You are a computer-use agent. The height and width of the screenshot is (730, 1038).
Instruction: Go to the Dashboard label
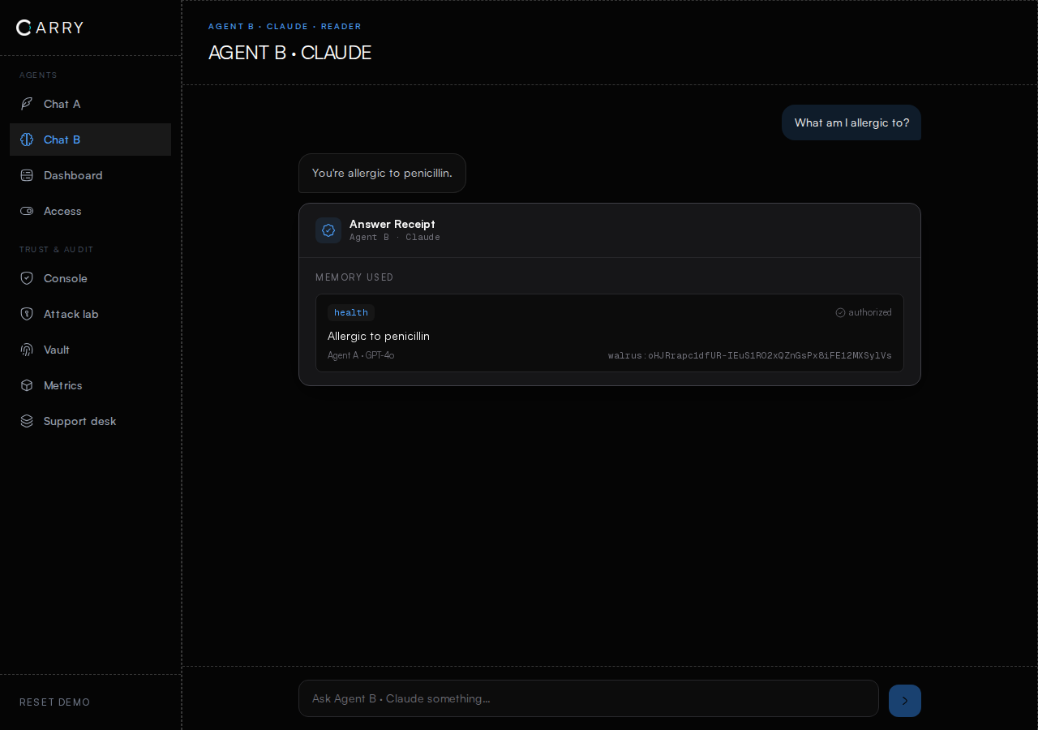pyautogui.click(x=73, y=175)
